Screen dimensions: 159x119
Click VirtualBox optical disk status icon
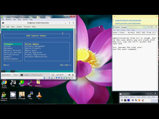47,78
